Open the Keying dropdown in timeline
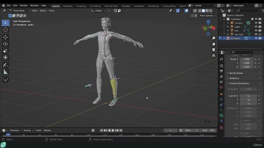The width and height of the screenshot is (264, 148). 28,130
